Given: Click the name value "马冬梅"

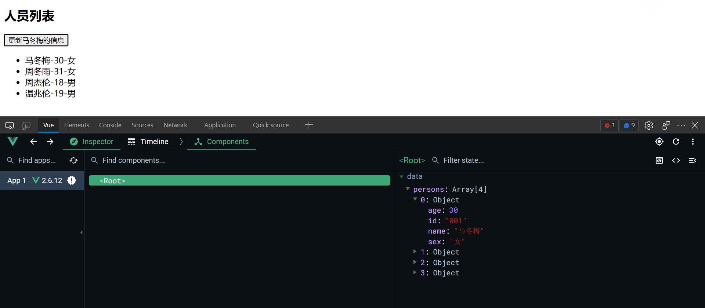Looking at the screenshot, I should (469, 231).
